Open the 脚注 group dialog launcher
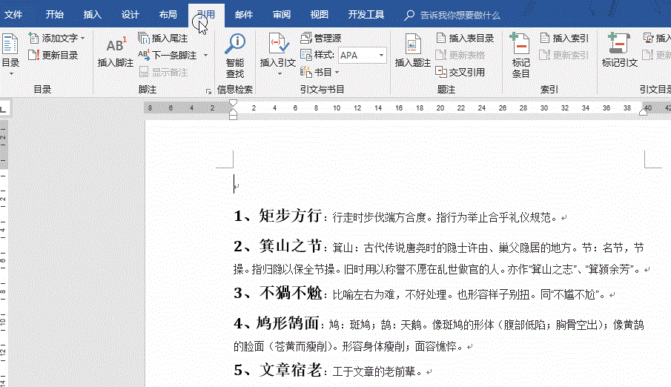Image resolution: width=671 pixels, height=387 pixels. coord(208,91)
